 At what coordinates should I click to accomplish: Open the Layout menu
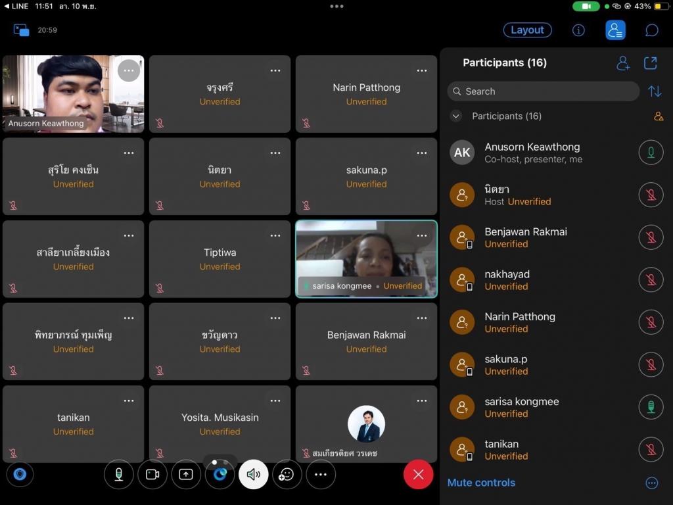(x=527, y=30)
